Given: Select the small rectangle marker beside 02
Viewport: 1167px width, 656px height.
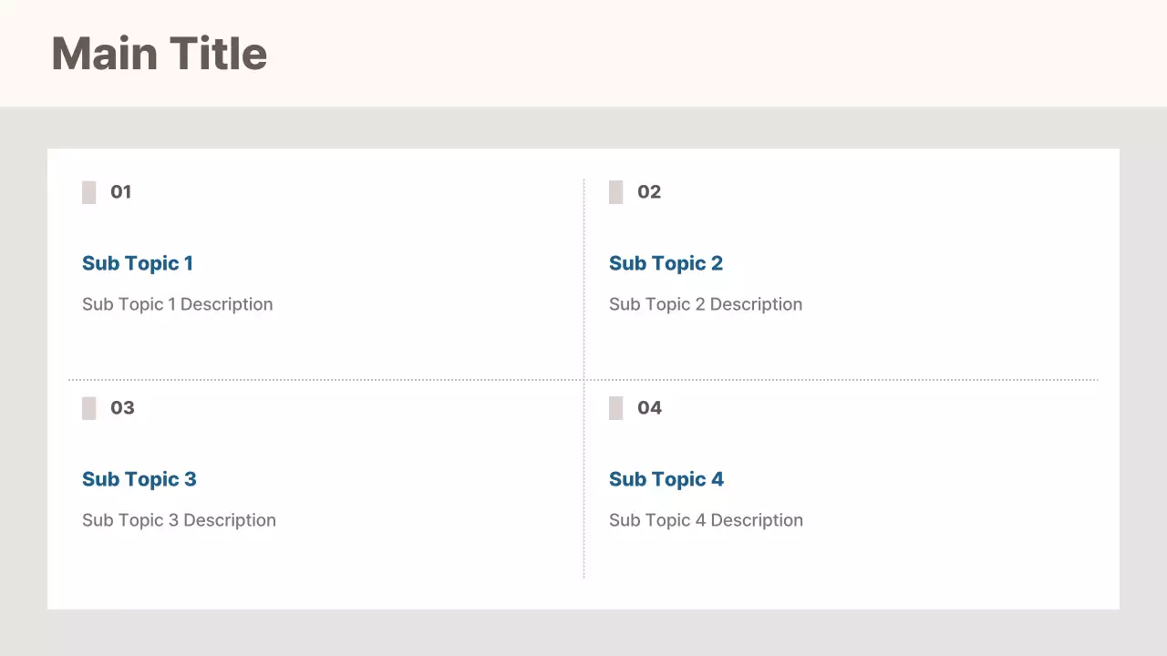Looking at the screenshot, I should (x=615, y=192).
